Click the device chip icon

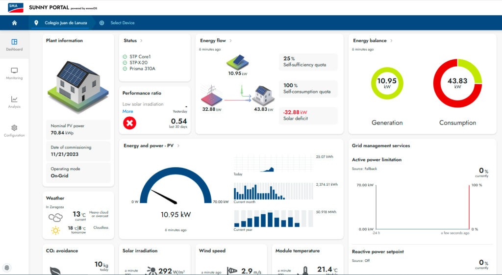[102, 23]
